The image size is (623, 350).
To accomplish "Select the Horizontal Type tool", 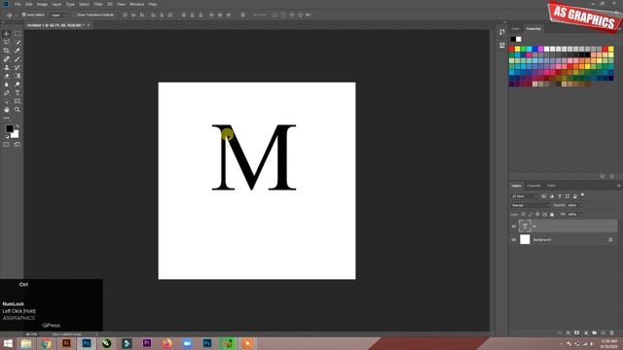I will 18,93.
